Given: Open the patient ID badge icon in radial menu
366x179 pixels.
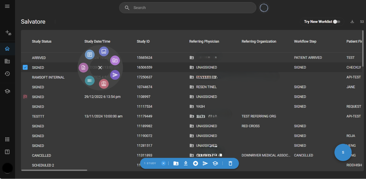Looking at the screenshot, I should [104, 84].
